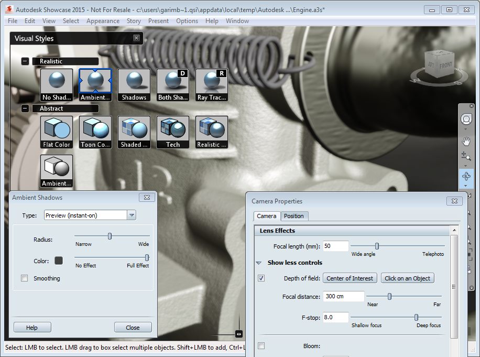Activate the Zoom tool in navigation bar
This screenshot has width=480, height=357.
pyautogui.click(x=466, y=156)
